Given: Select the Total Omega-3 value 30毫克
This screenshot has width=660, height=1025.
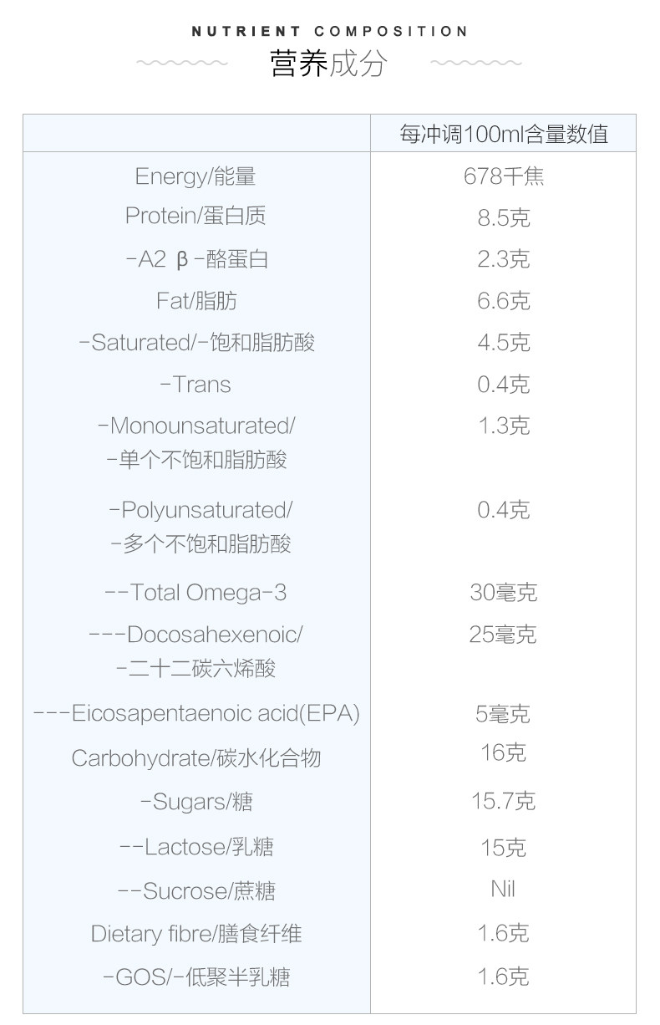Looking at the screenshot, I should [504, 593].
